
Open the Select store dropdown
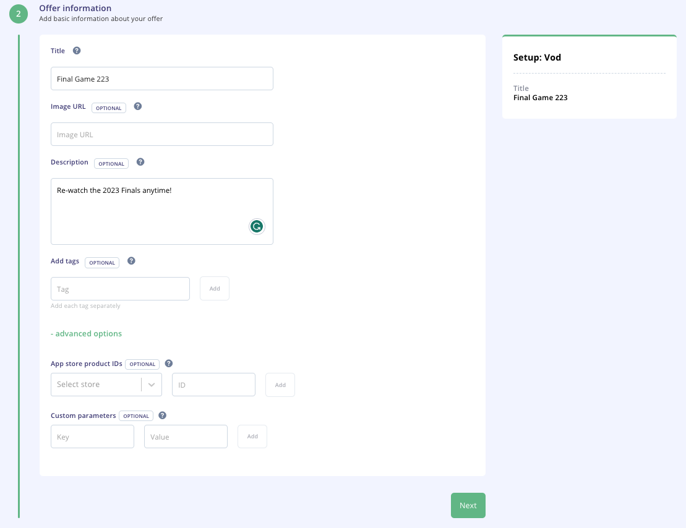click(106, 385)
